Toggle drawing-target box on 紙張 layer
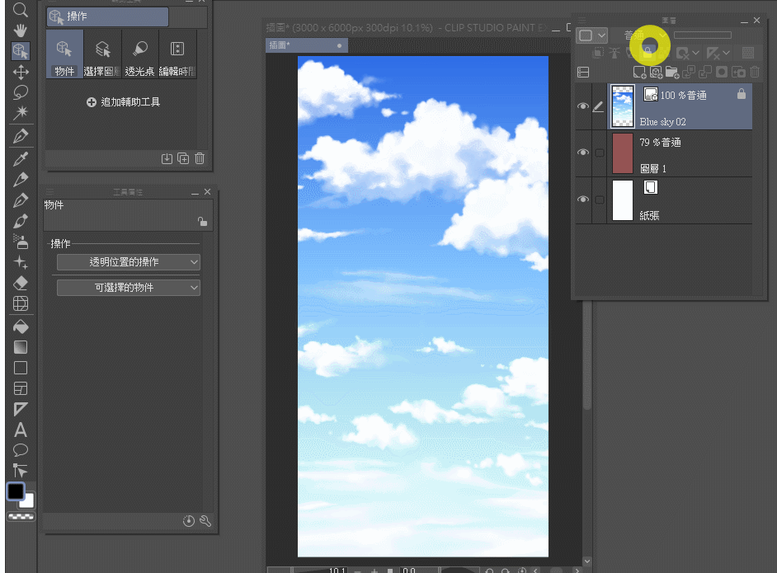This screenshot has height=573, width=777. pos(600,200)
